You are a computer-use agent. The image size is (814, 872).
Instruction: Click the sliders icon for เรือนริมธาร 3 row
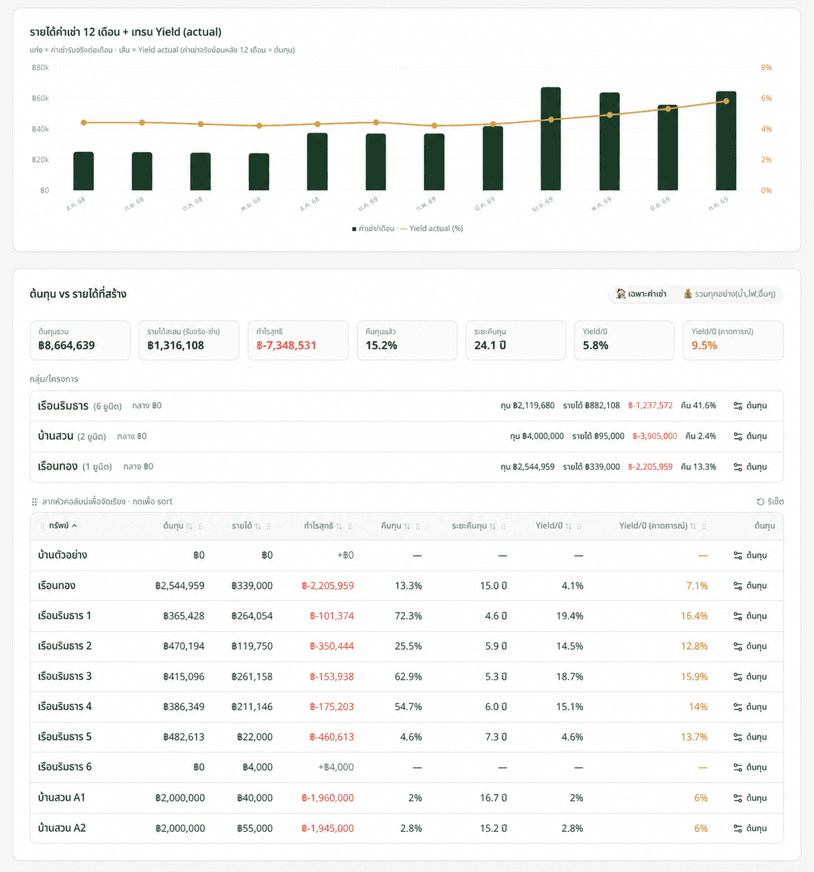tap(737, 676)
